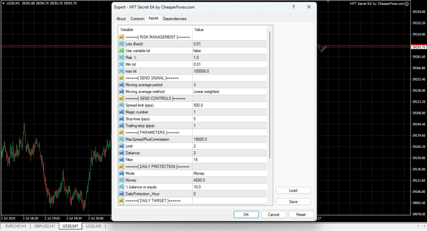427x231 pixels.
Task: Click the icon beside RISK MANAGEMENT header
Action: pos(121,37)
